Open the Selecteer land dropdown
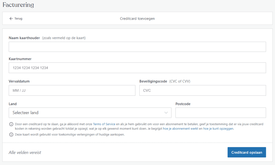275x165 pixels. (90, 113)
